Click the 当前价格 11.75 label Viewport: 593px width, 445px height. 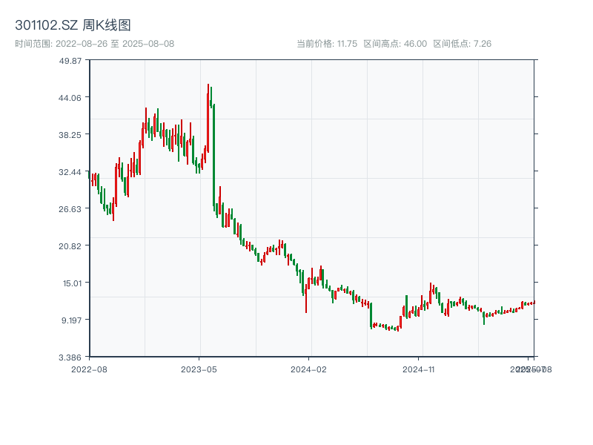327,44
